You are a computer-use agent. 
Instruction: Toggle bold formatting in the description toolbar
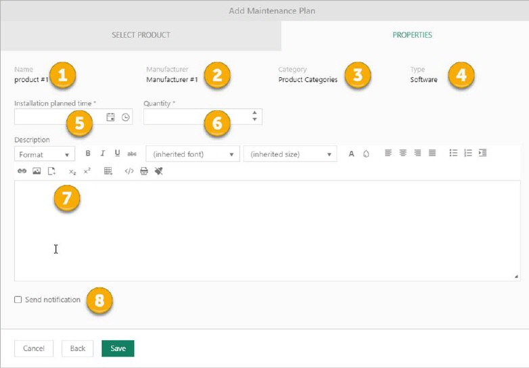tap(88, 154)
